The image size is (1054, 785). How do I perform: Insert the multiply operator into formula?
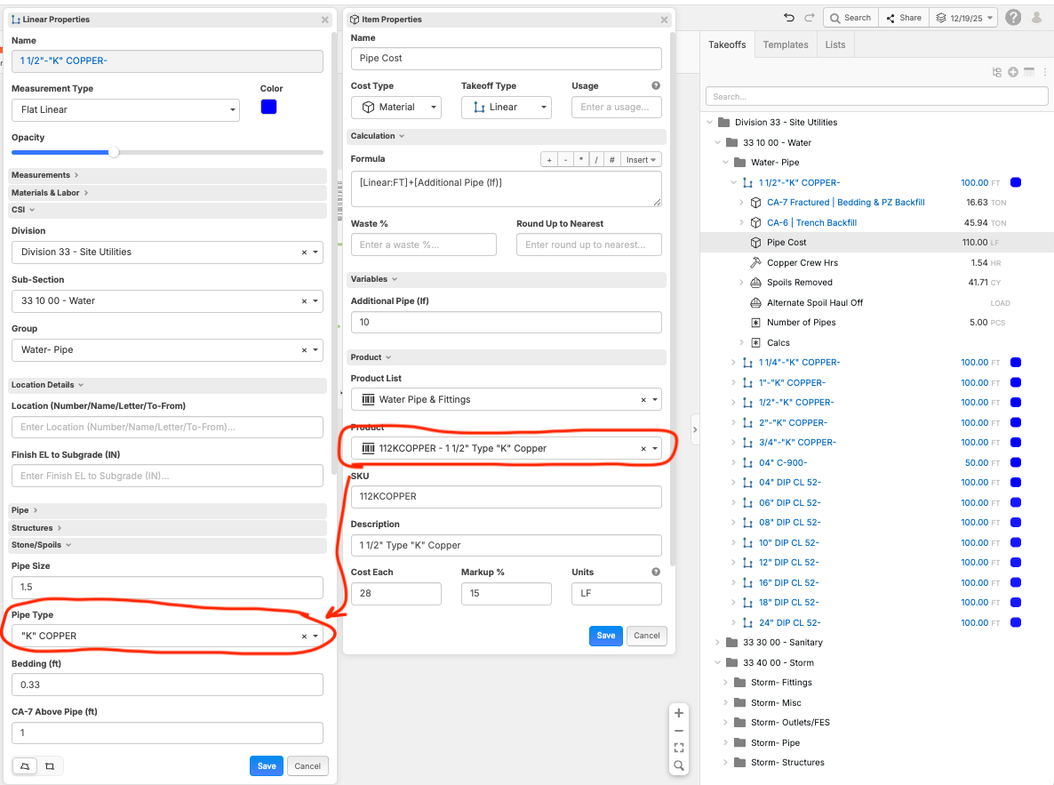pos(580,160)
